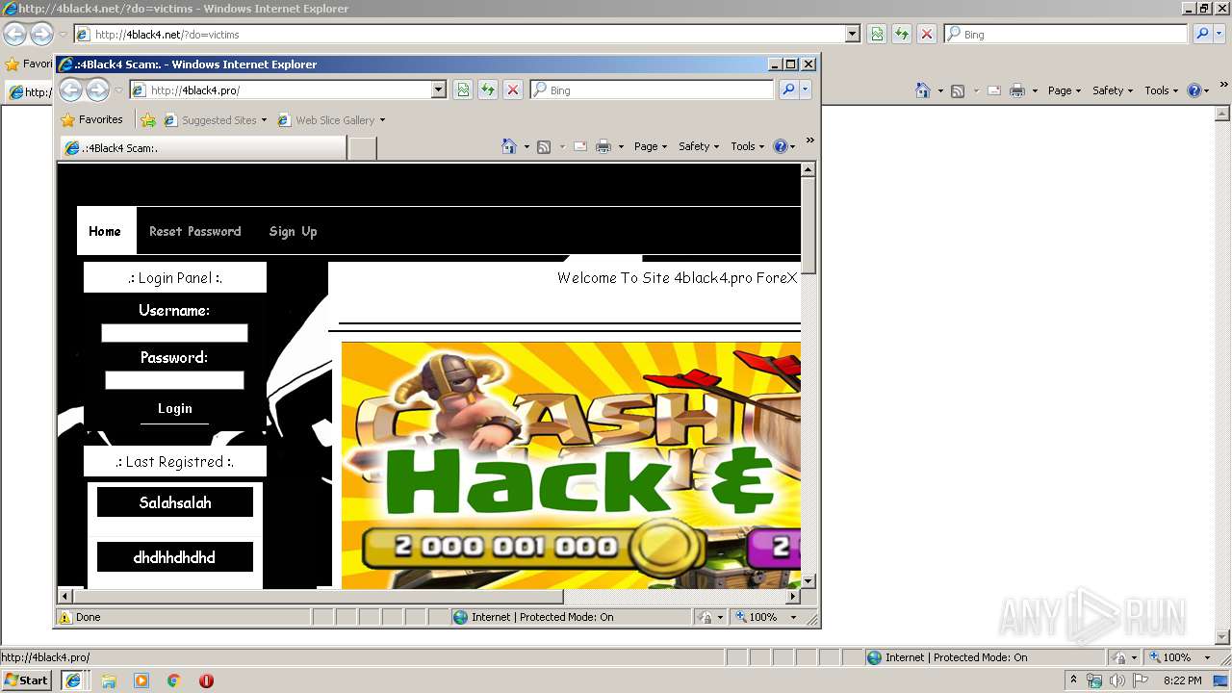Refresh page in the front window
The height and width of the screenshot is (693, 1232).
488,90
